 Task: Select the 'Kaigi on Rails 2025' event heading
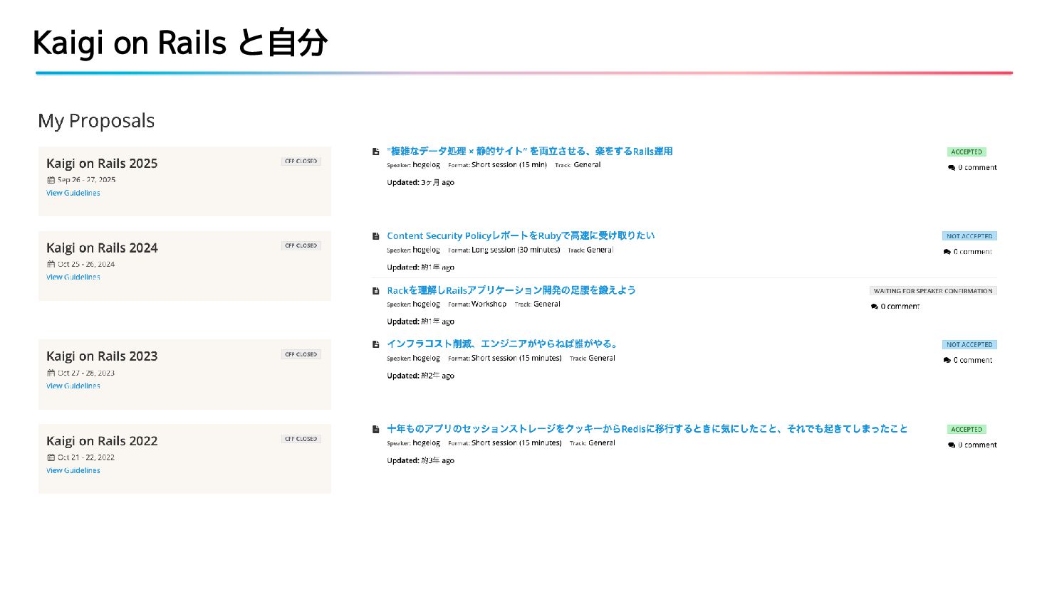[102, 164]
